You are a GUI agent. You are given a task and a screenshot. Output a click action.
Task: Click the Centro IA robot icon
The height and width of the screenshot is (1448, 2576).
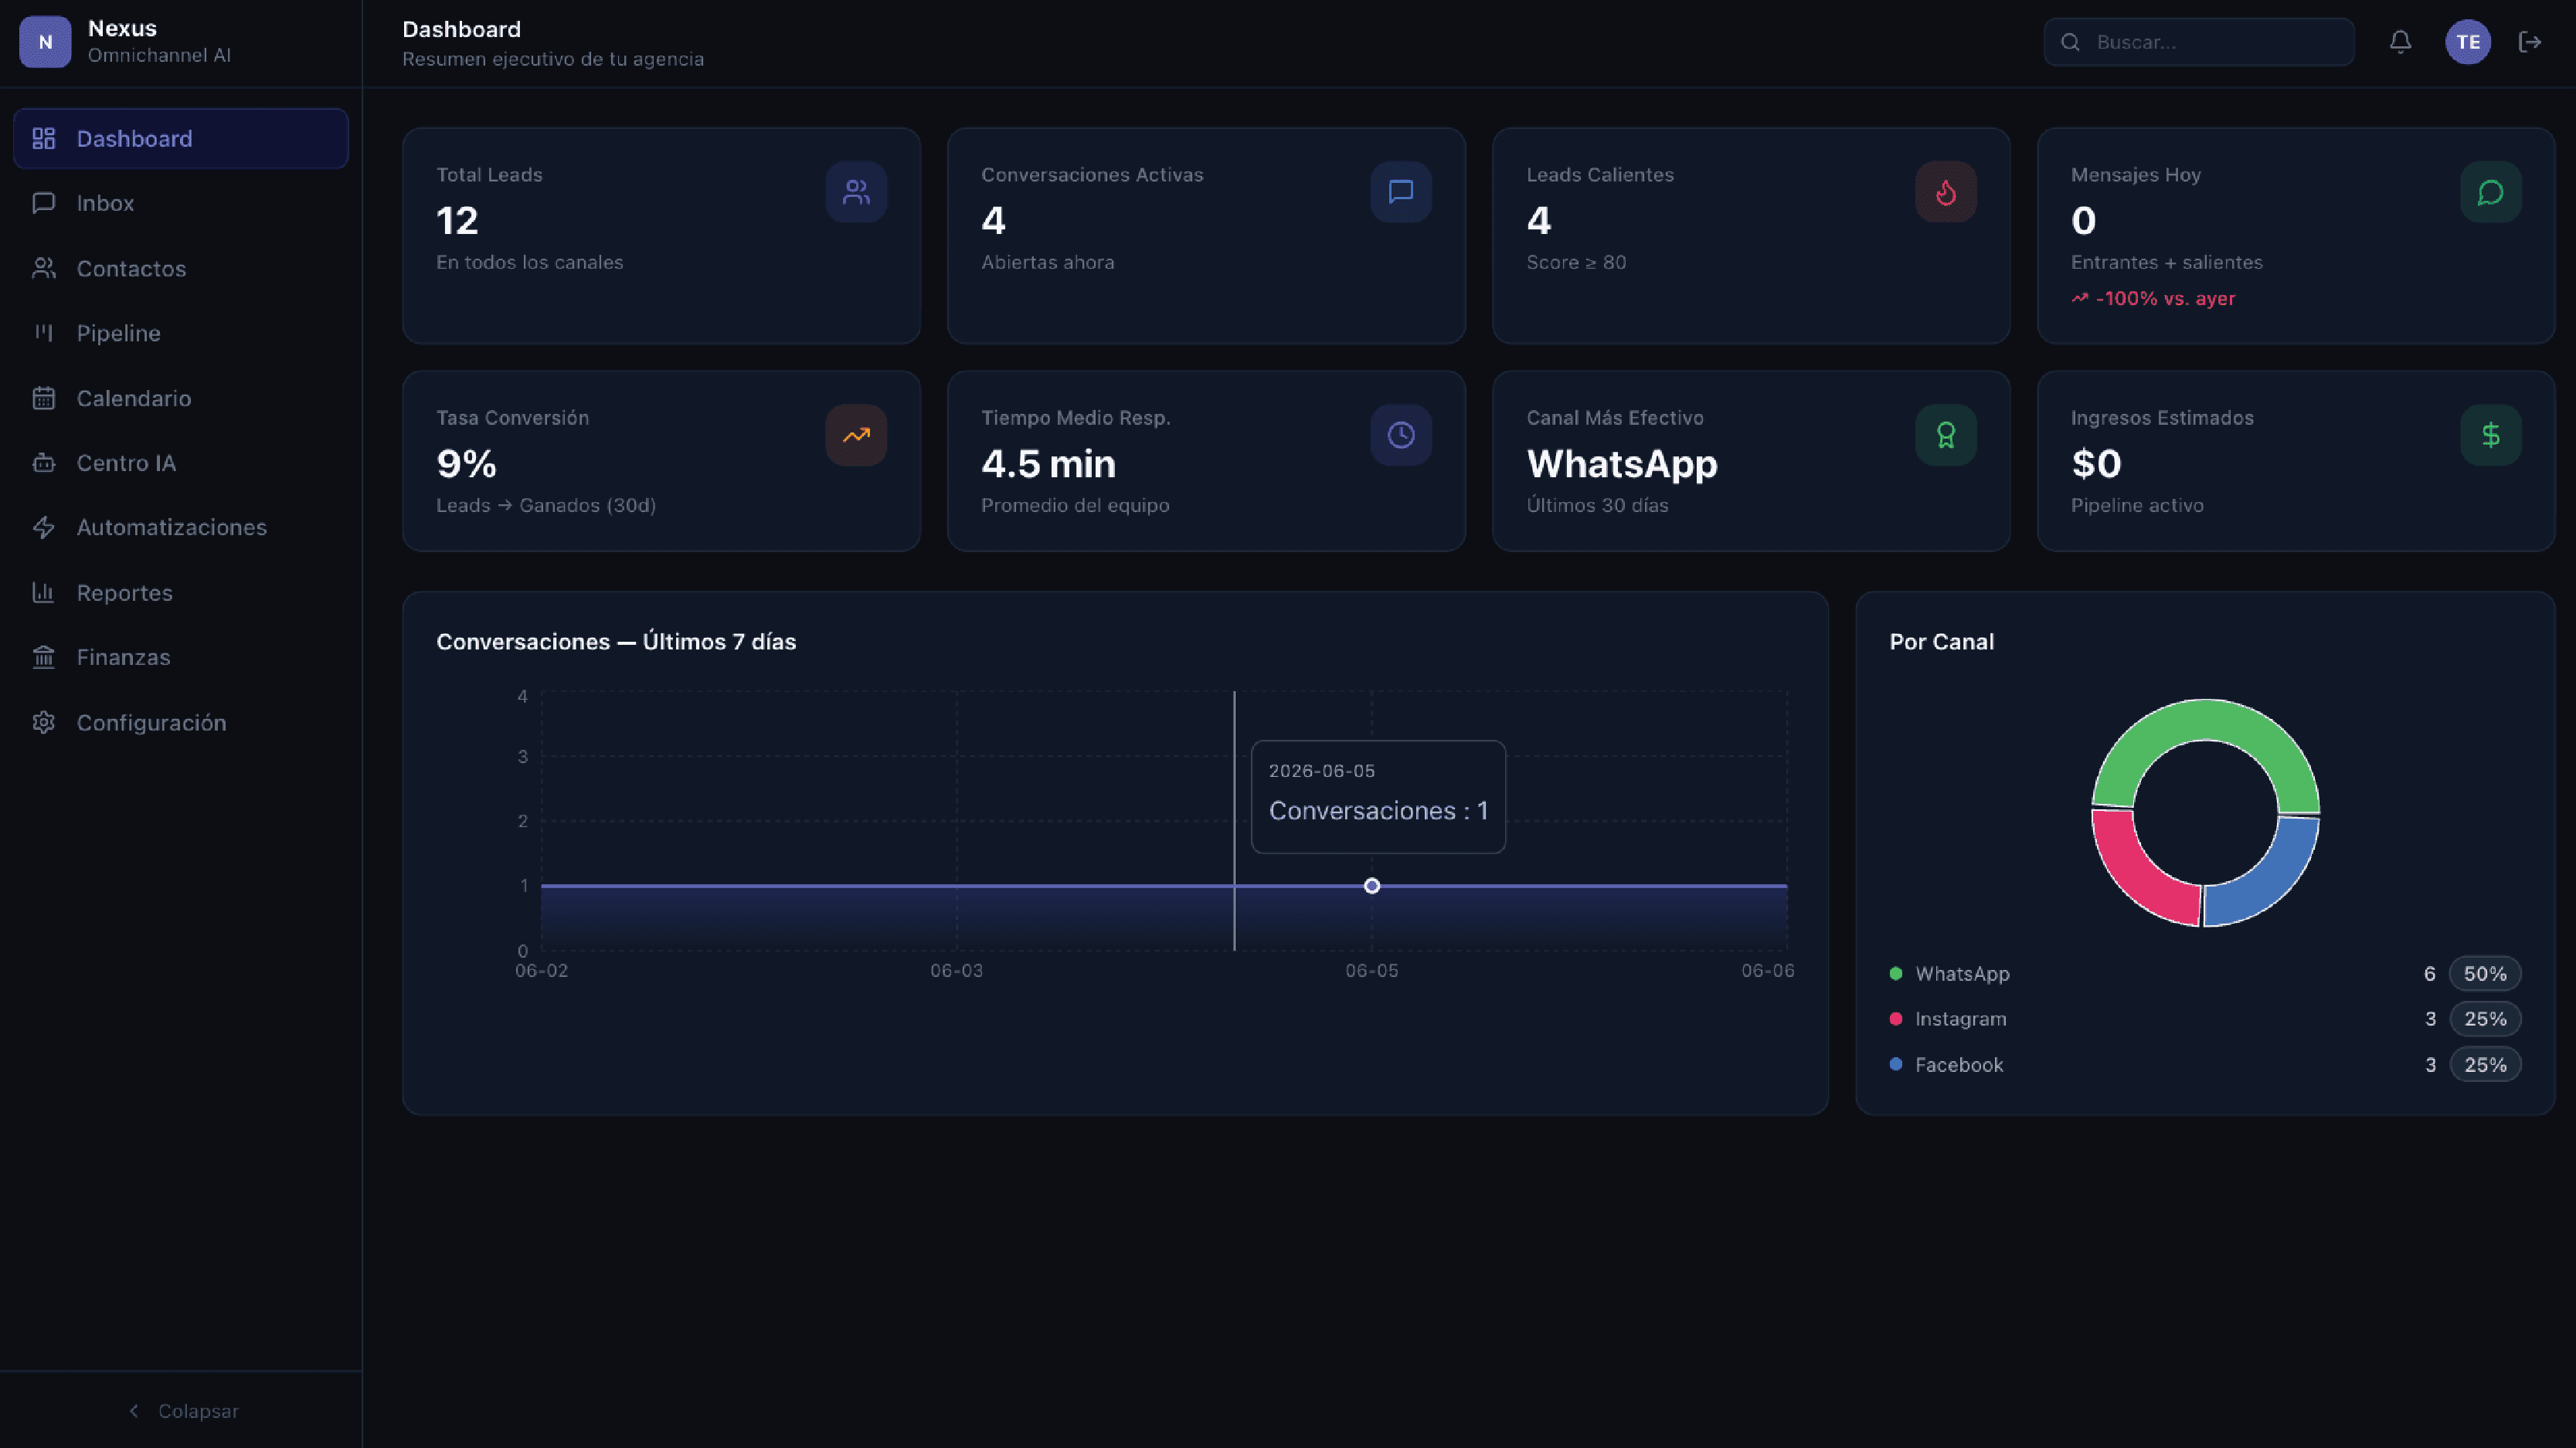point(43,463)
